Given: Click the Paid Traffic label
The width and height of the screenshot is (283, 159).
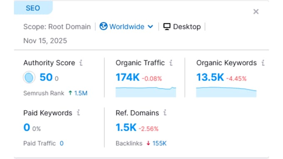Looking at the screenshot, I should tap(40, 143).
